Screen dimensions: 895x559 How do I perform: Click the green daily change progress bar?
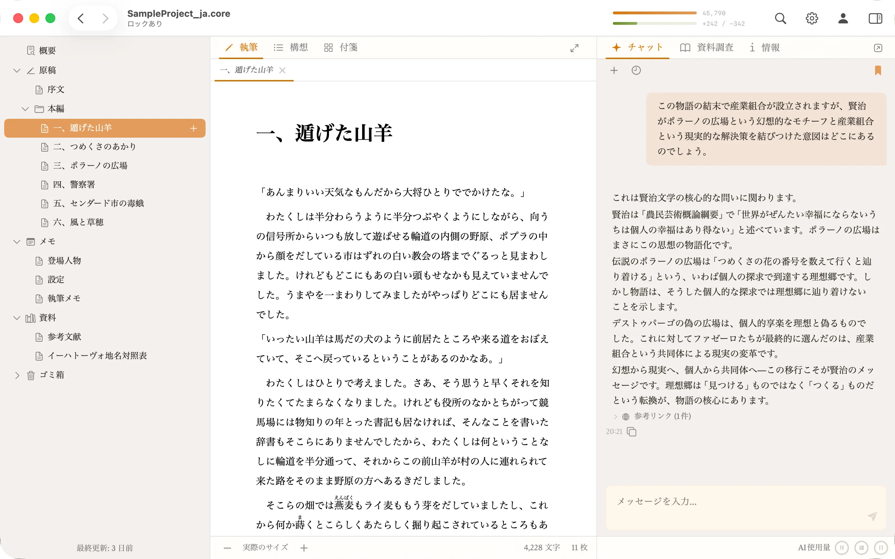click(654, 23)
